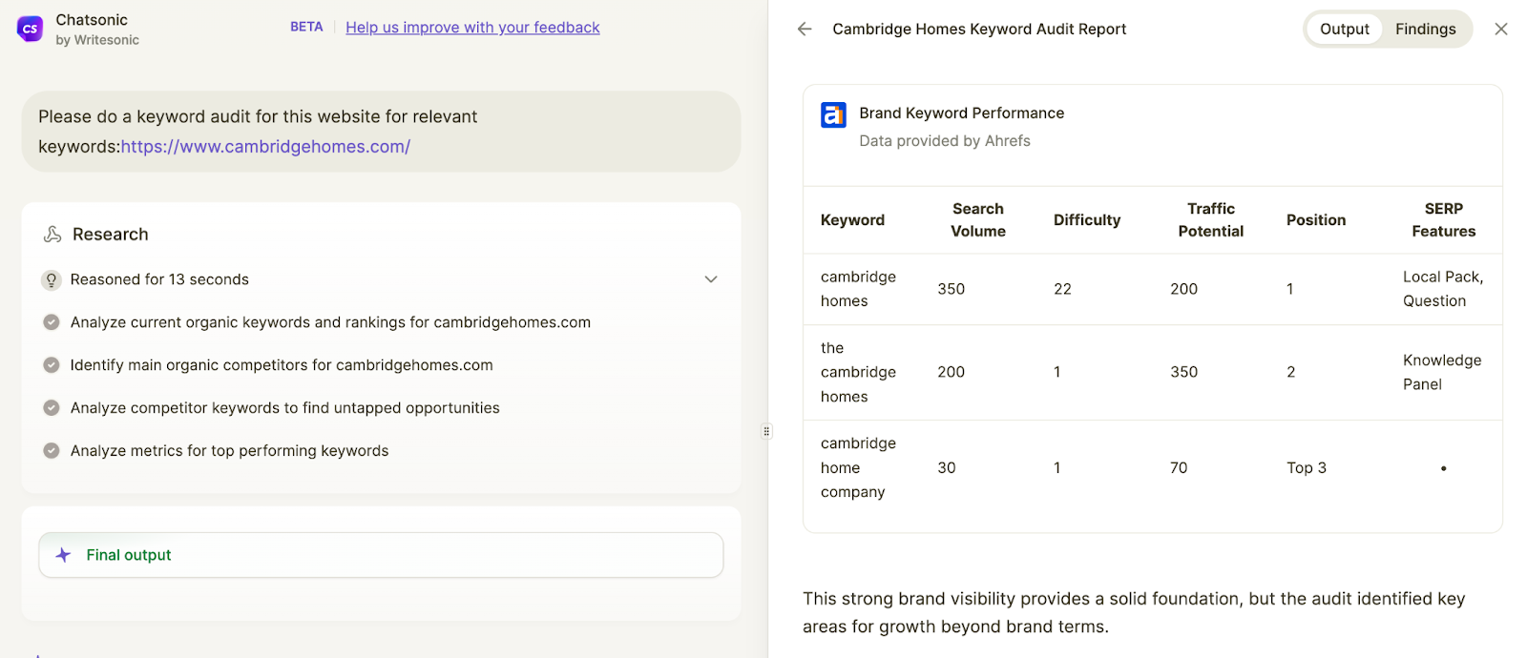
Task: Click 'Reasoned for 13 seconds' text
Action: click(x=159, y=279)
